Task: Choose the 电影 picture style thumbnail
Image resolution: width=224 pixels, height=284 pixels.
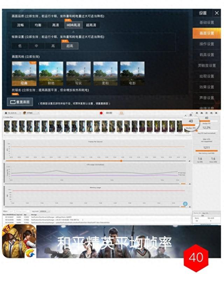Action: (x=132, y=74)
